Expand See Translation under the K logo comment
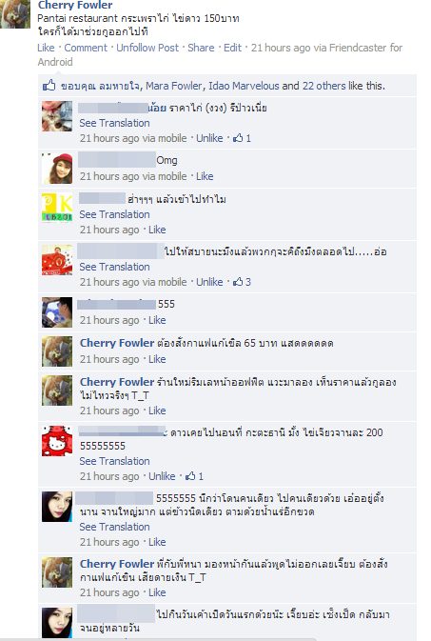Image resolution: width=431 pixels, height=641 pixels. click(114, 214)
